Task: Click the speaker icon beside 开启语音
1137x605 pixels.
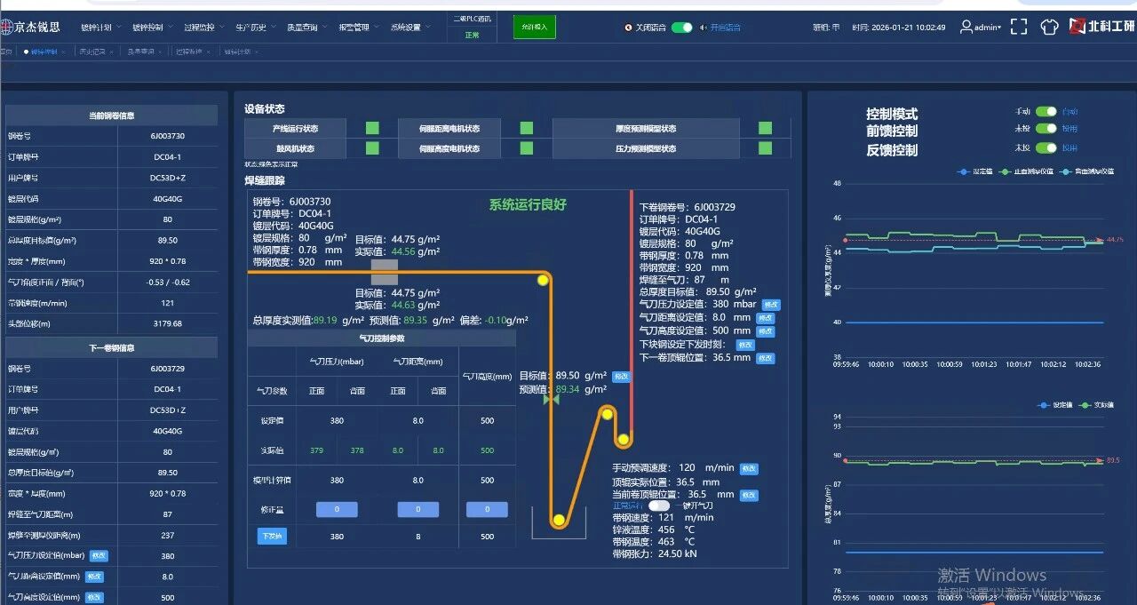Action: (x=704, y=28)
